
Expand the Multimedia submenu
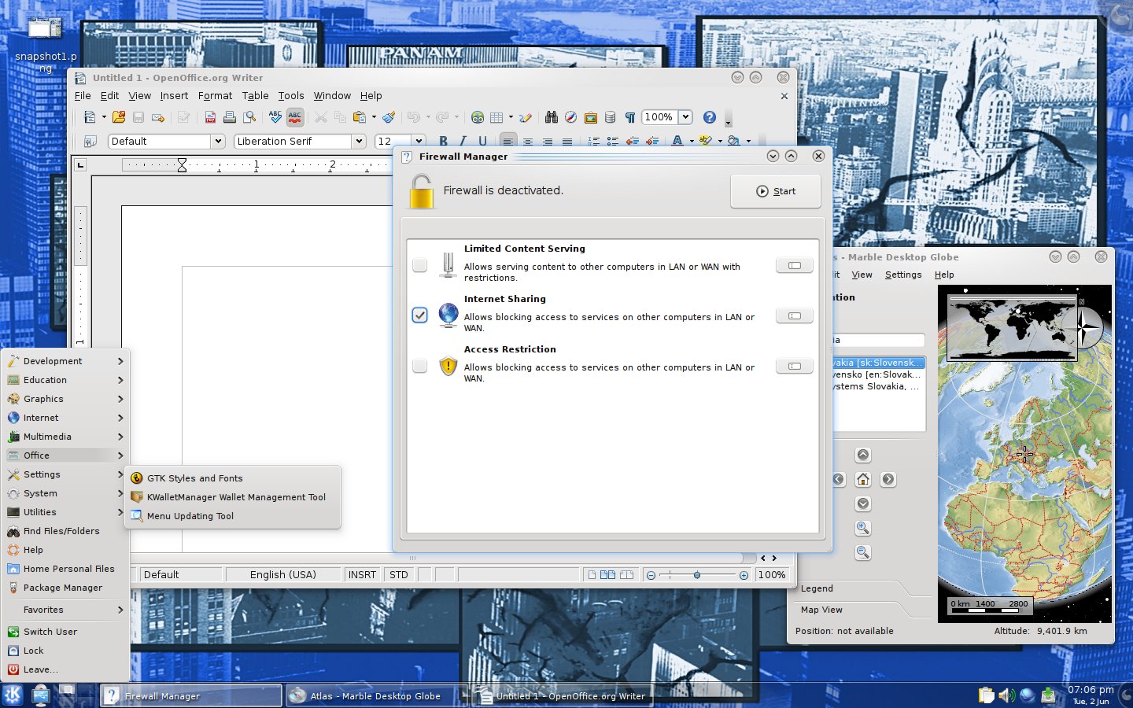[x=65, y=437]
